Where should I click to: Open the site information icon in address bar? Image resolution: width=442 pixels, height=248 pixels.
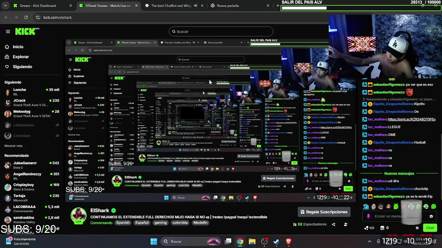38,17
